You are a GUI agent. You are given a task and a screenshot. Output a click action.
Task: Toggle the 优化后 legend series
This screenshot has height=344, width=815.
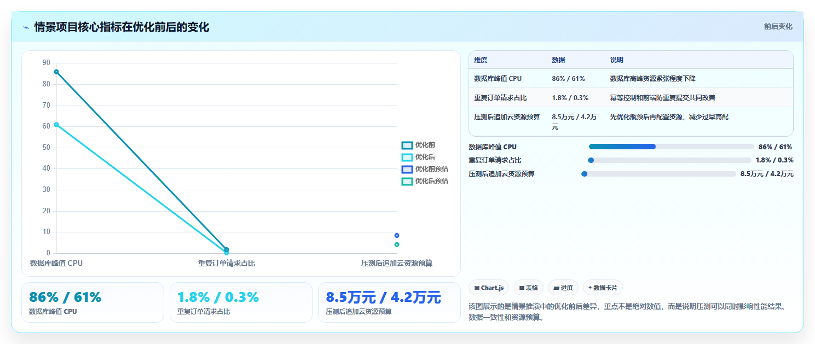pyautogui.click(x=418, y=157)
